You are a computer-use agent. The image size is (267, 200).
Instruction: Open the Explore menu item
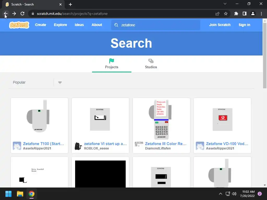click(60, 25)
